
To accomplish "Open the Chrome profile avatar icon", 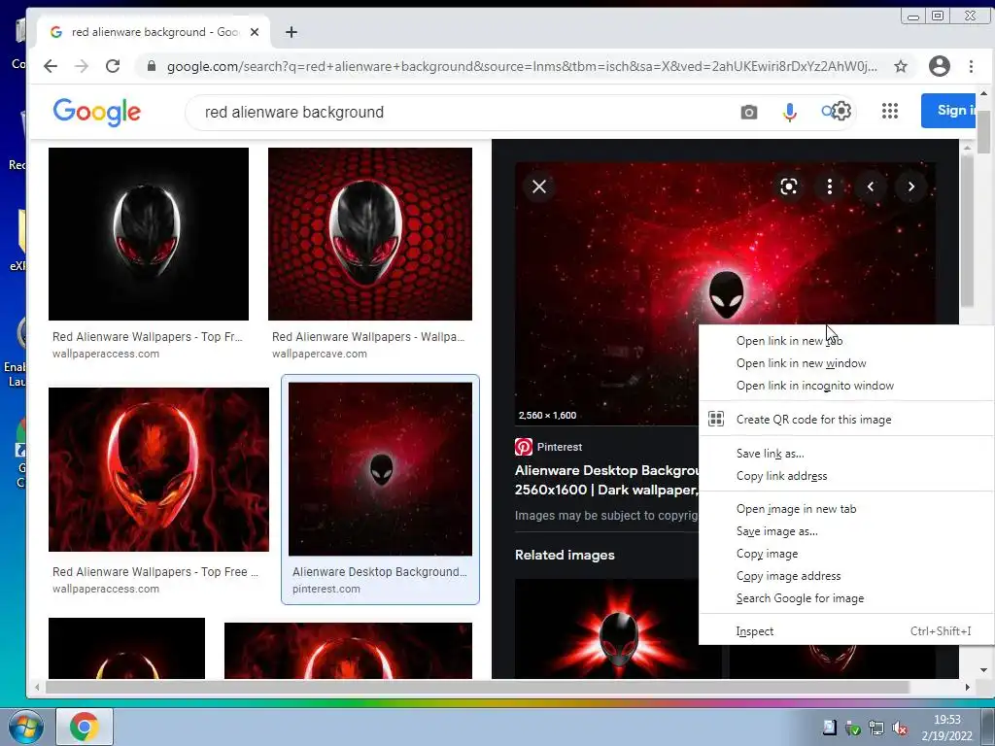I will pyautogui.click(x=940, y=66).
